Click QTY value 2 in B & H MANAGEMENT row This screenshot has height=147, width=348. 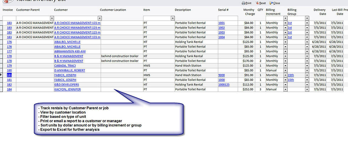point(261,61)
